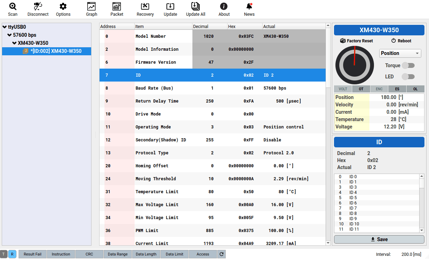This screenshot has width=429, height=259.
Task: Click the ID 2 device icon in tree
Action: coord(26,51)
